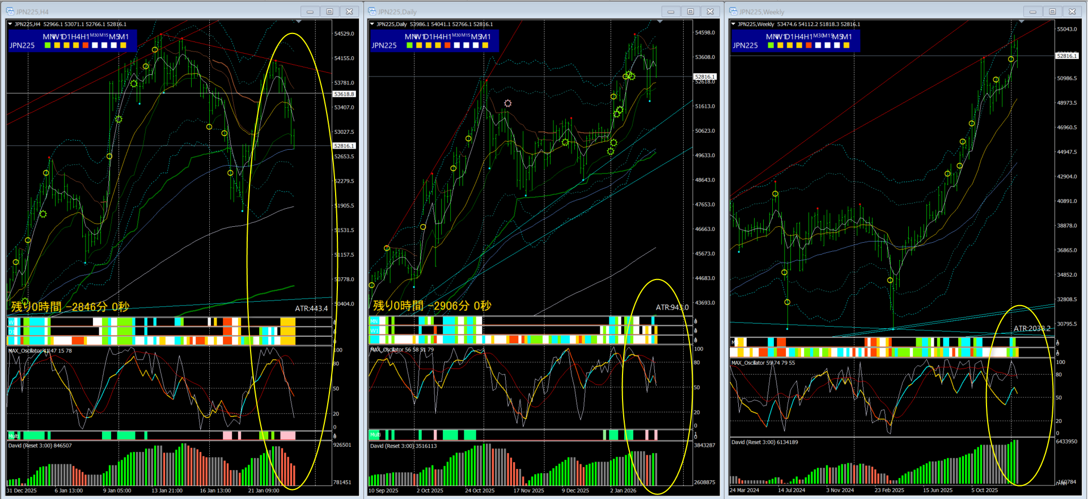Click the chart shift triangle in H4 chart
The width and height of the screenshot is (1088, 499).
tap(298, 22)
